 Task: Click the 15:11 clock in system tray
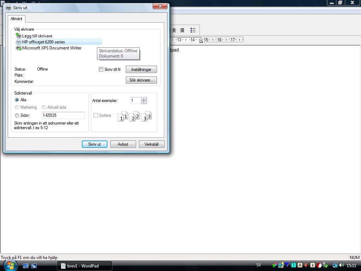(x=351, y=265)
